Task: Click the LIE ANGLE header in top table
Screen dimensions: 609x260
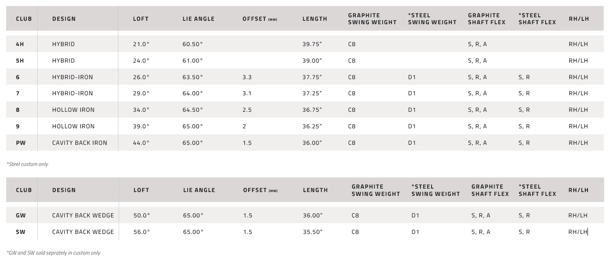Action: (x=199, y=19)
